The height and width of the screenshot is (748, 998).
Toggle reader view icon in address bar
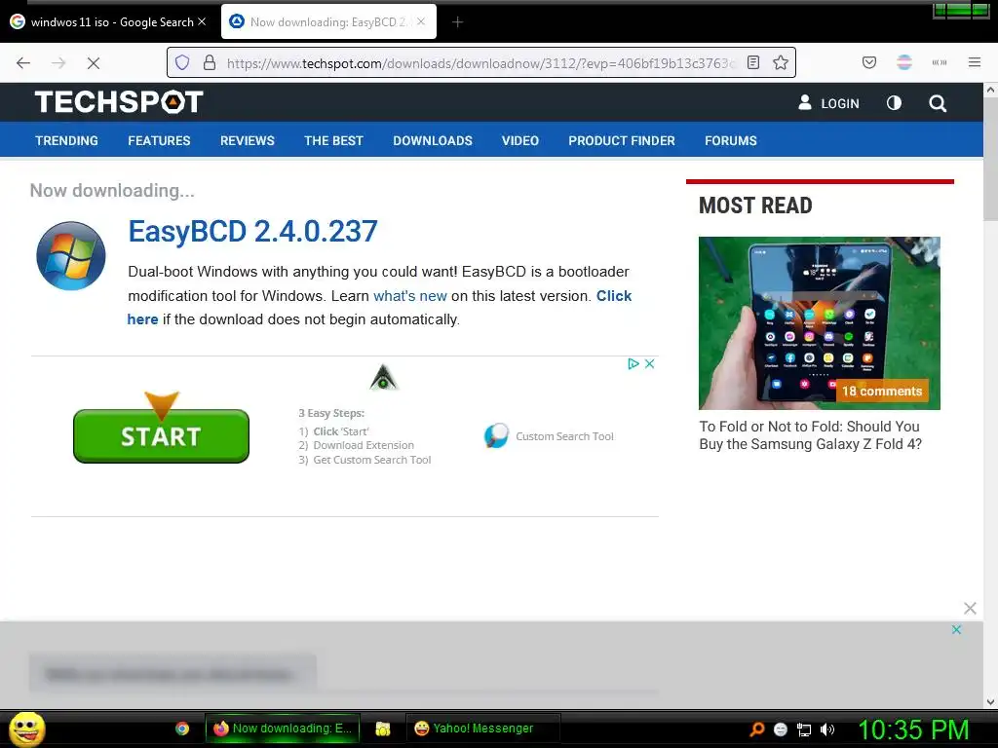pyautogui.click(x=753, y=62)
